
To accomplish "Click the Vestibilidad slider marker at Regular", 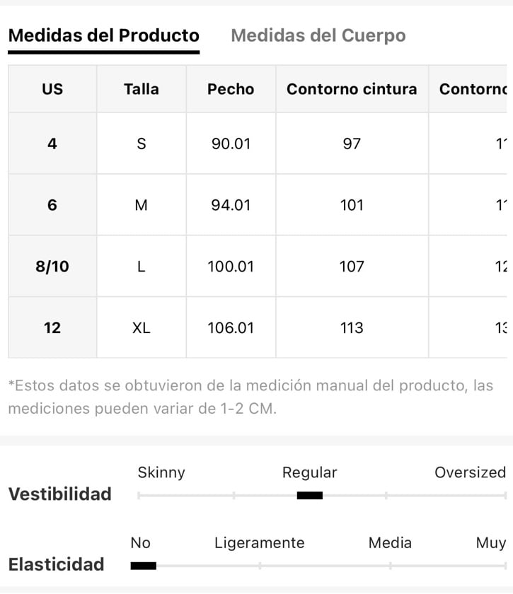I will 310,496.
